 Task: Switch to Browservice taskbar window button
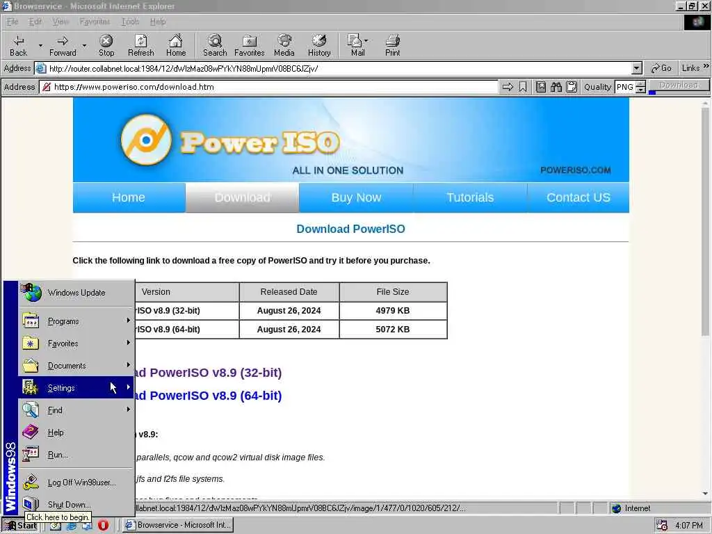pos(178,525)
